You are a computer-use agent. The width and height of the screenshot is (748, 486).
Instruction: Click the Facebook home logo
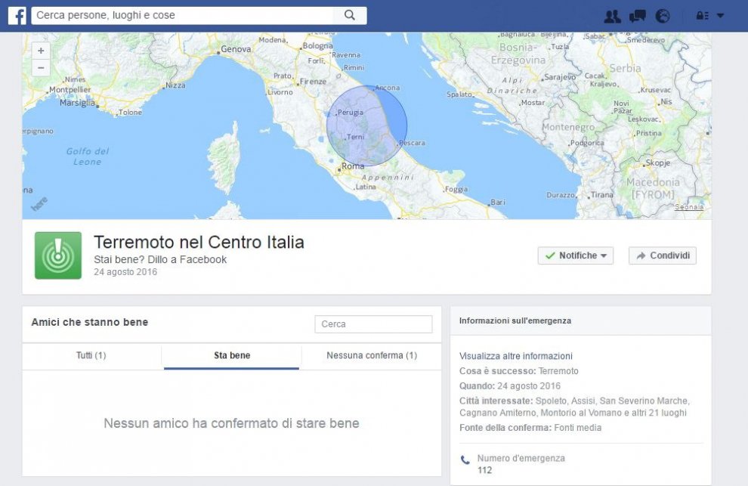pos(16,15)
